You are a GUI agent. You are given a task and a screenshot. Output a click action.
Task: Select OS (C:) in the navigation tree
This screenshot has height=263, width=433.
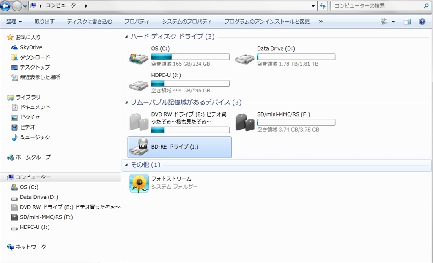29,187
